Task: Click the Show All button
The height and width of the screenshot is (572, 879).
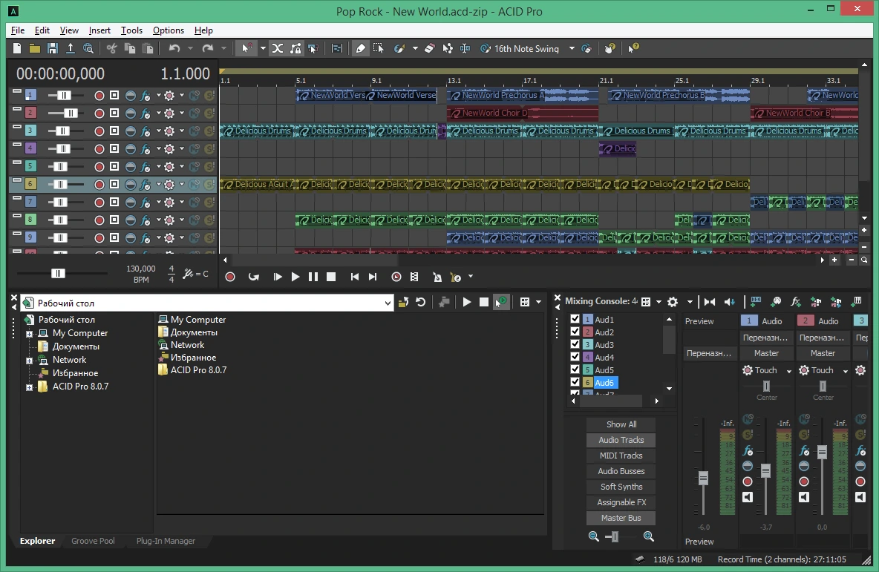Action: tap(621, 424)
